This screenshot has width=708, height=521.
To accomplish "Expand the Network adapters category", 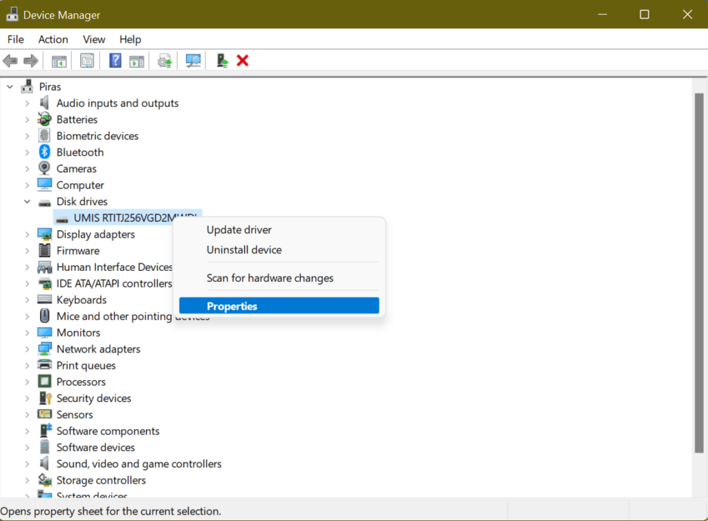I will pyautogui.click(x=28, y=348).
